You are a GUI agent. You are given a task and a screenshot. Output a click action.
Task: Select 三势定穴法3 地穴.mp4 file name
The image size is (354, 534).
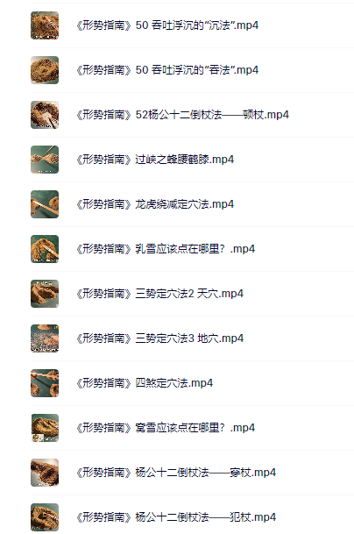tap(160, 338)
